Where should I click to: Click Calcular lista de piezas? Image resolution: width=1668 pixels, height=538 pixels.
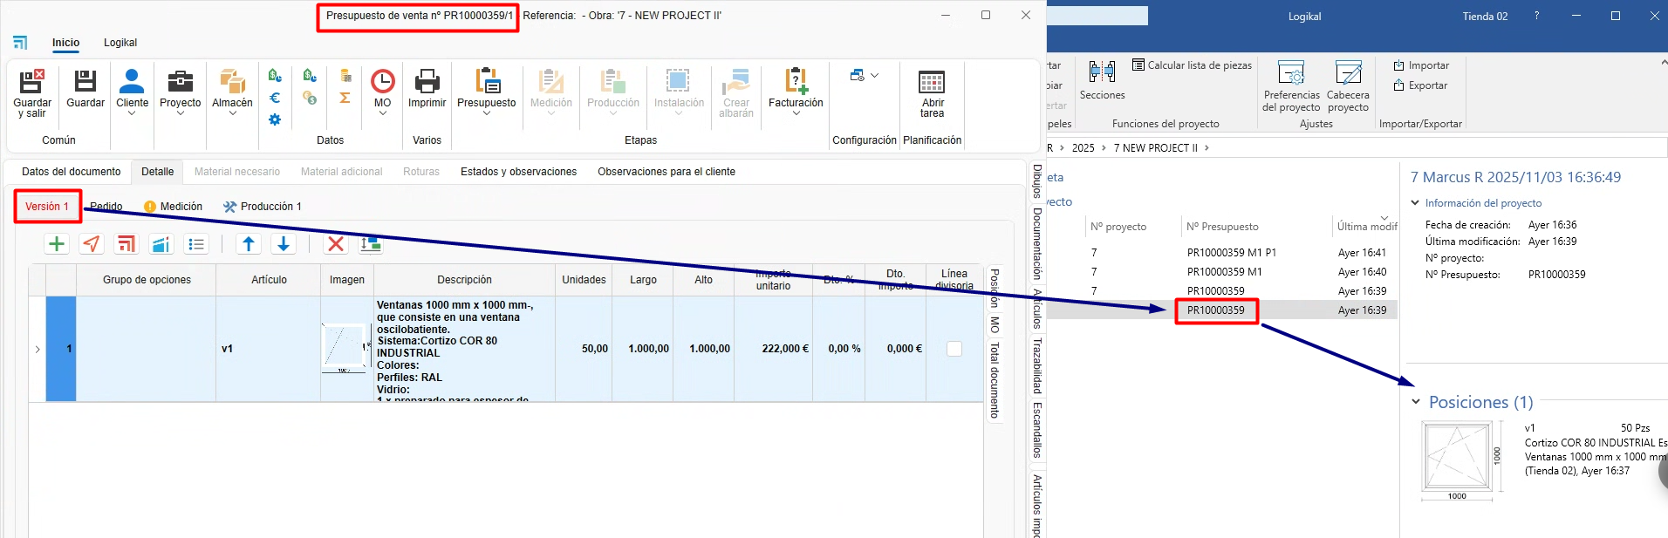(1192, 65)
